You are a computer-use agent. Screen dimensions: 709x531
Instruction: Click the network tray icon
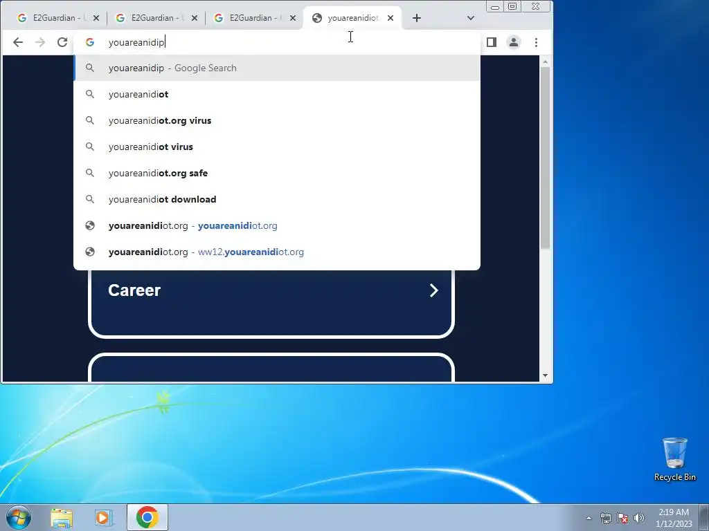click(x=605, y=518)
